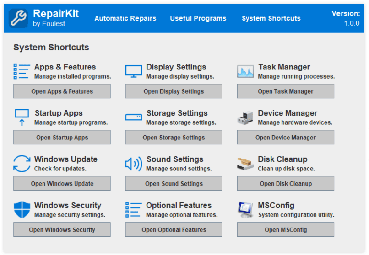Click the 1.0.0 version number

click(x=352, y=23)
